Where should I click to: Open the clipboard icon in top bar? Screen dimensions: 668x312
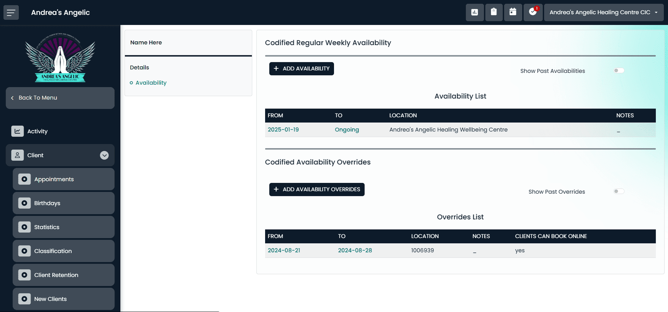pos(494,12)
